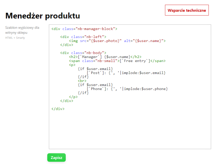The width and height of the screenshot is (218, 164).
Task: Click the img src {$user.photo} line
Action: tap(117, 41)
